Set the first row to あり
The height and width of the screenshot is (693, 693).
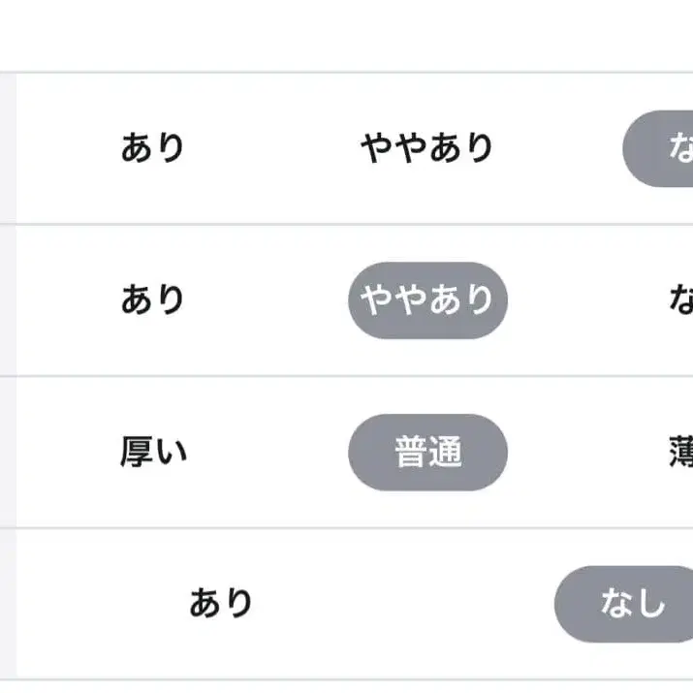tap(152, 148)
